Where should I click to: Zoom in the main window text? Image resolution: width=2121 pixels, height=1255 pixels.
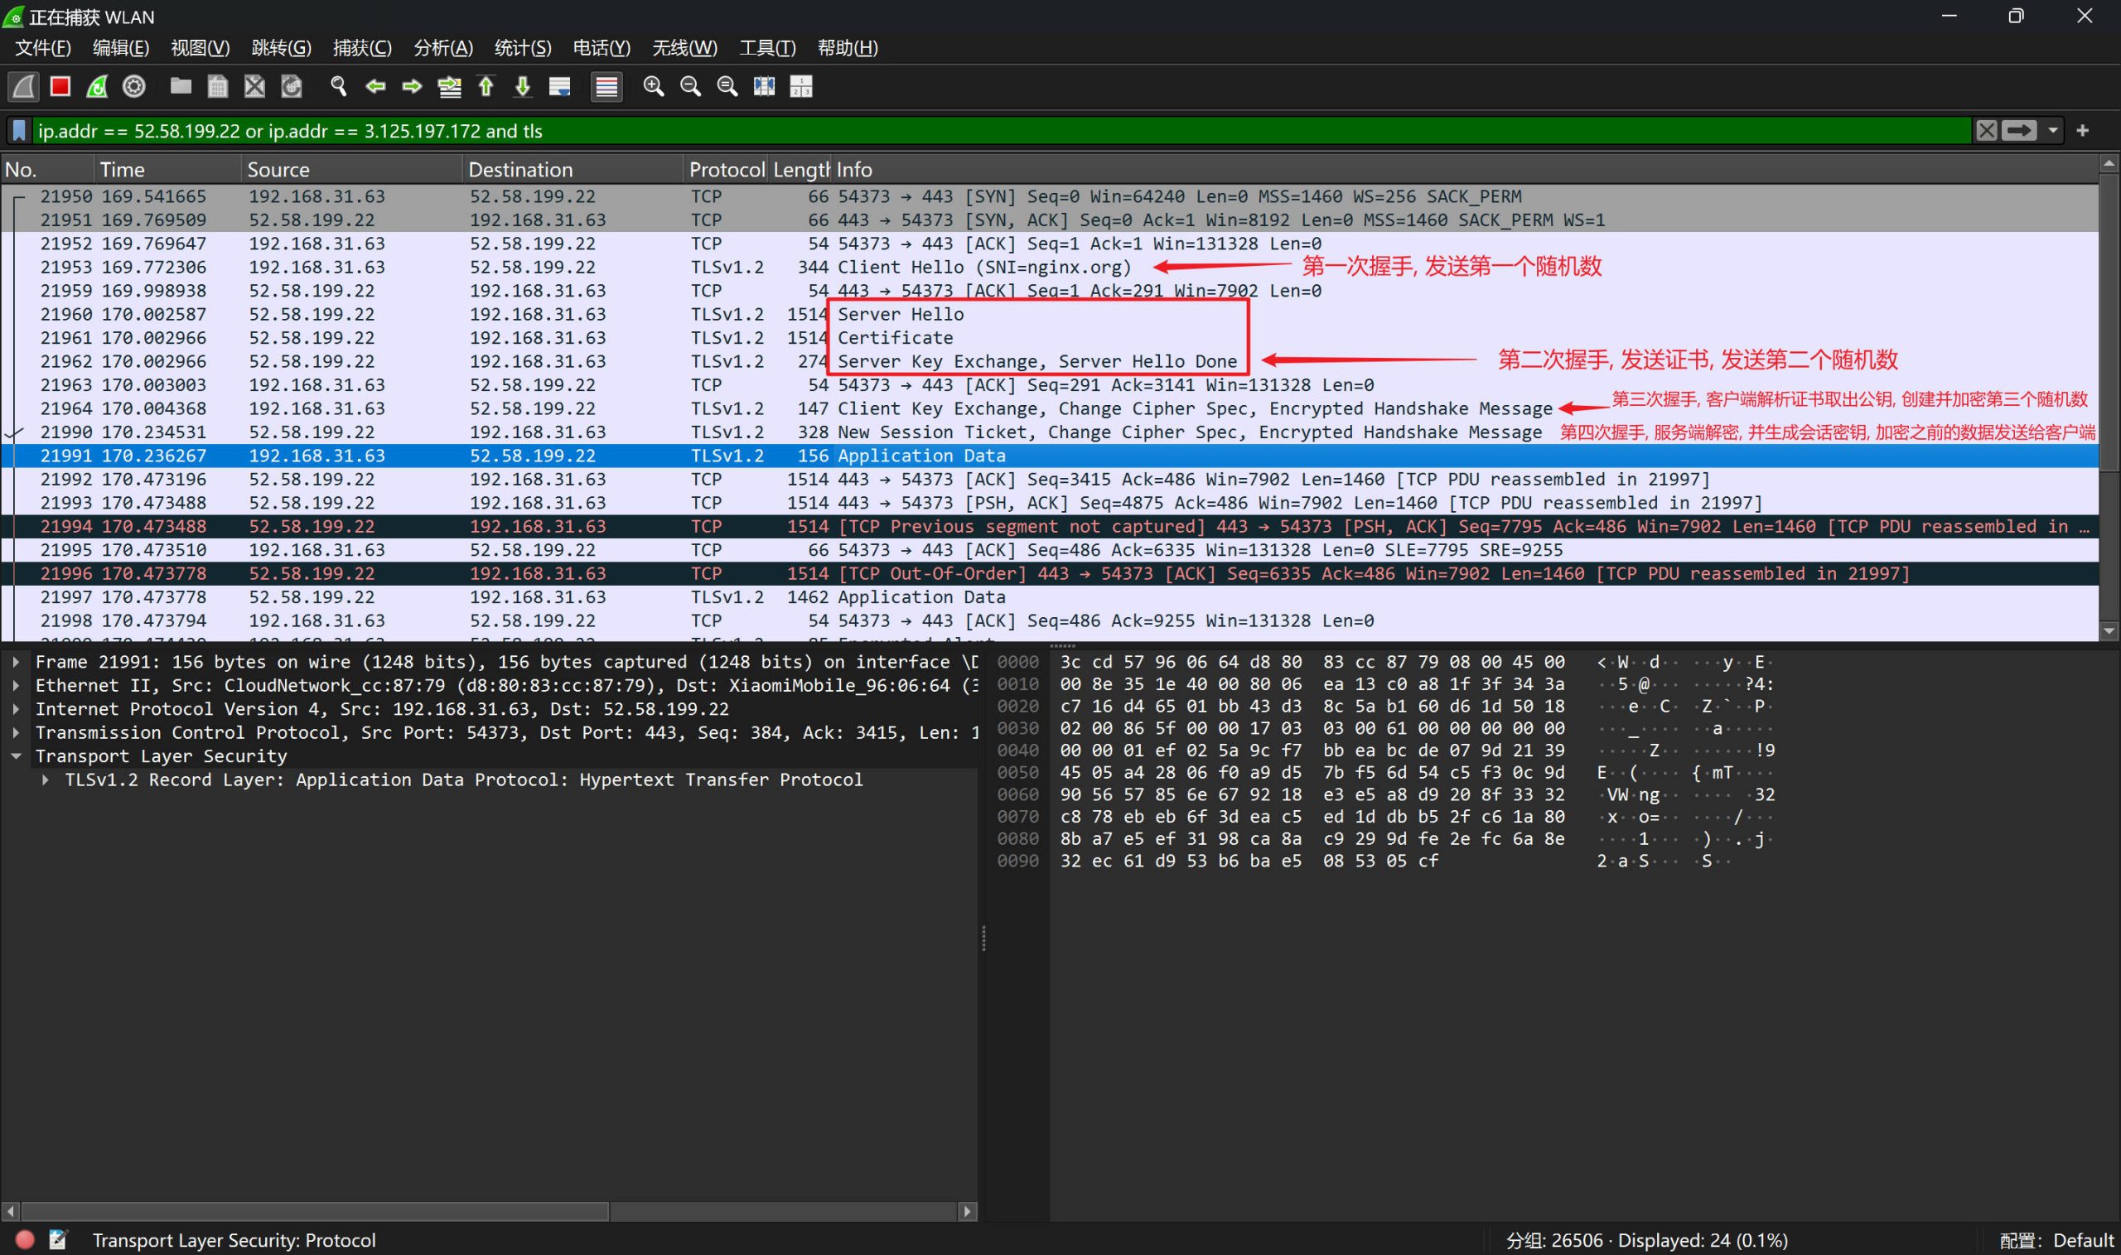[653, 86]
